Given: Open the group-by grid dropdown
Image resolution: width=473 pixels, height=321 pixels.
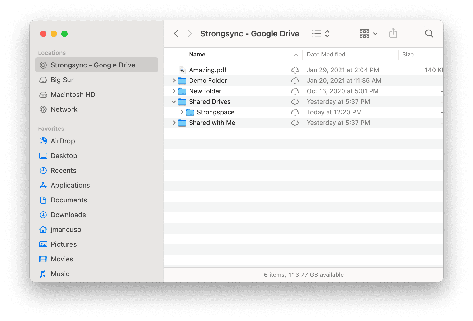Looking at the screenshot, I should 368,34.
